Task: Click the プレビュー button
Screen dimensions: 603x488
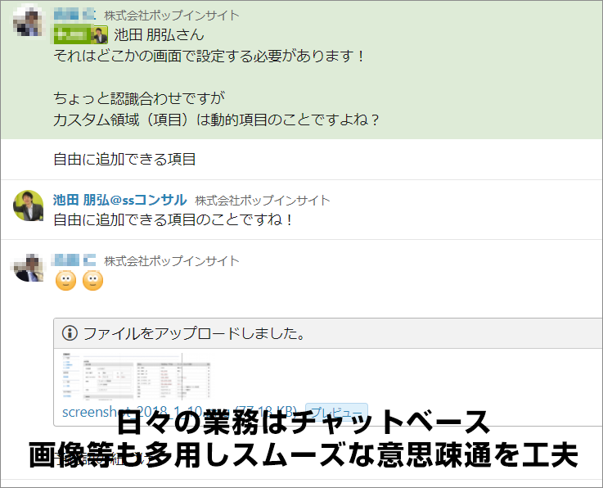Action: pos(336,412)
